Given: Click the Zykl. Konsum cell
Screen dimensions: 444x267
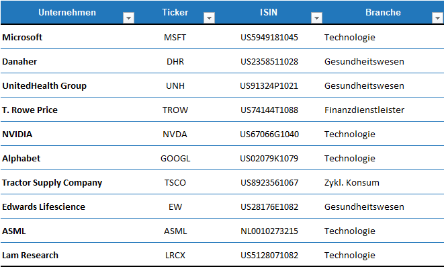Looking at the screenshot, I should [383, 182].
